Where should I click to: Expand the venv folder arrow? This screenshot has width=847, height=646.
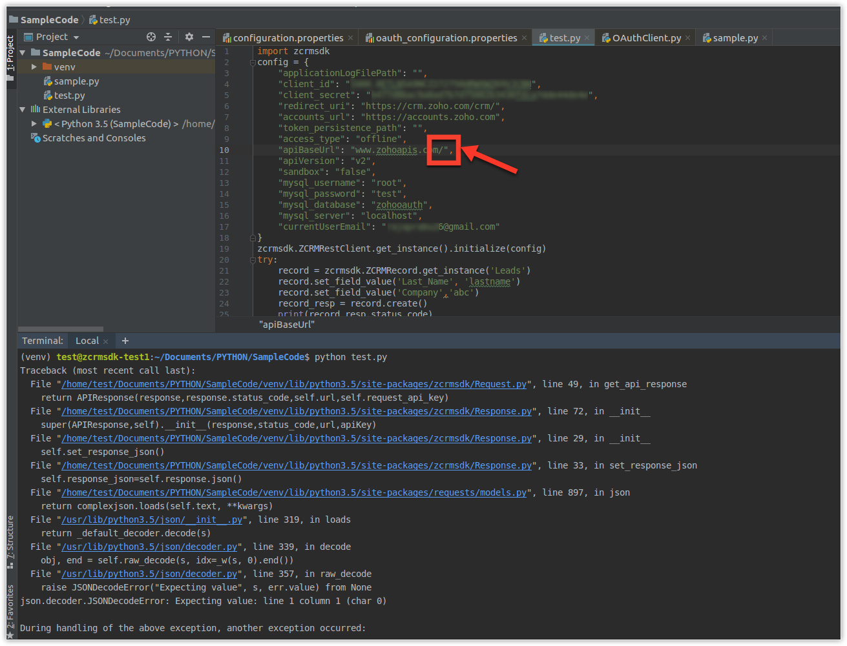(34, 67)
